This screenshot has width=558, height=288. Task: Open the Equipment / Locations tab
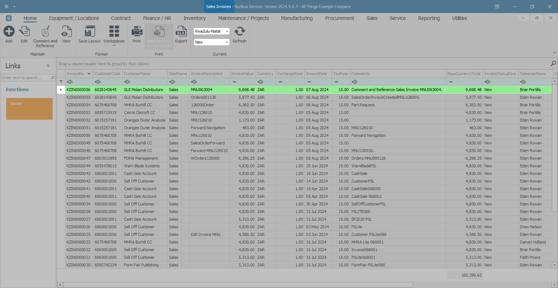tap(74, 18)
